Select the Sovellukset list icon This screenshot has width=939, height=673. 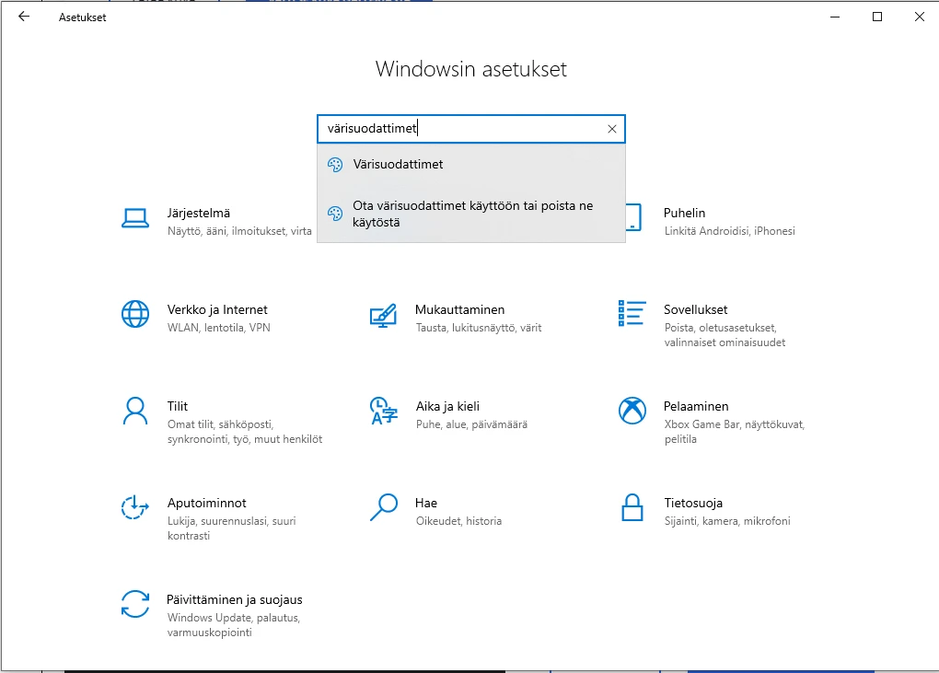[632, 313]
